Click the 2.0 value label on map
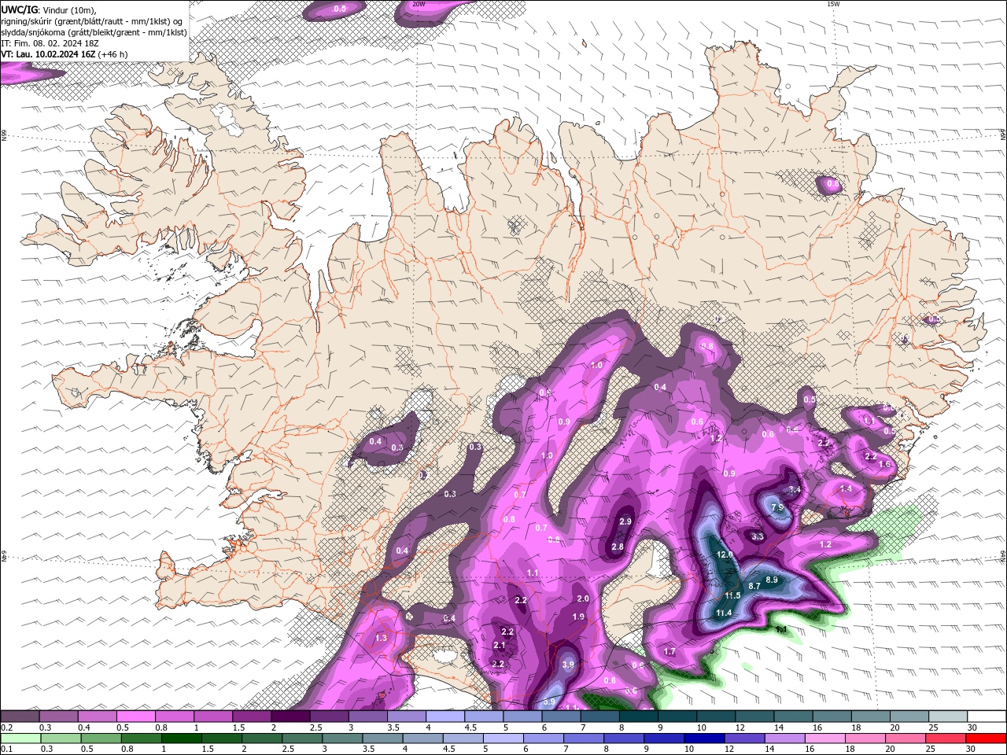This screenshot has height=755, width=1007. pyautogui.click(x=583, y=598)
